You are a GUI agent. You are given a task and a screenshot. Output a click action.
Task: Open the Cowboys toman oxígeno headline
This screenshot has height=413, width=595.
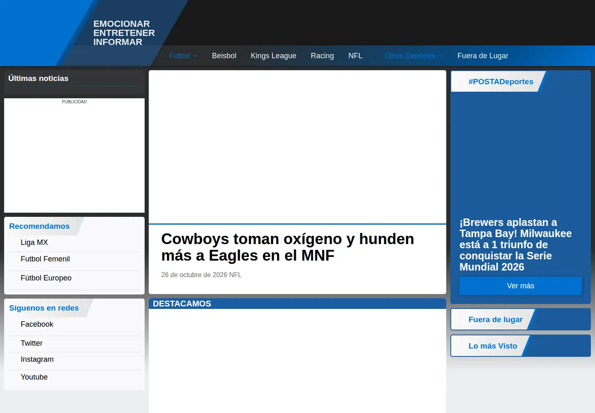click(x=288, y=247)
